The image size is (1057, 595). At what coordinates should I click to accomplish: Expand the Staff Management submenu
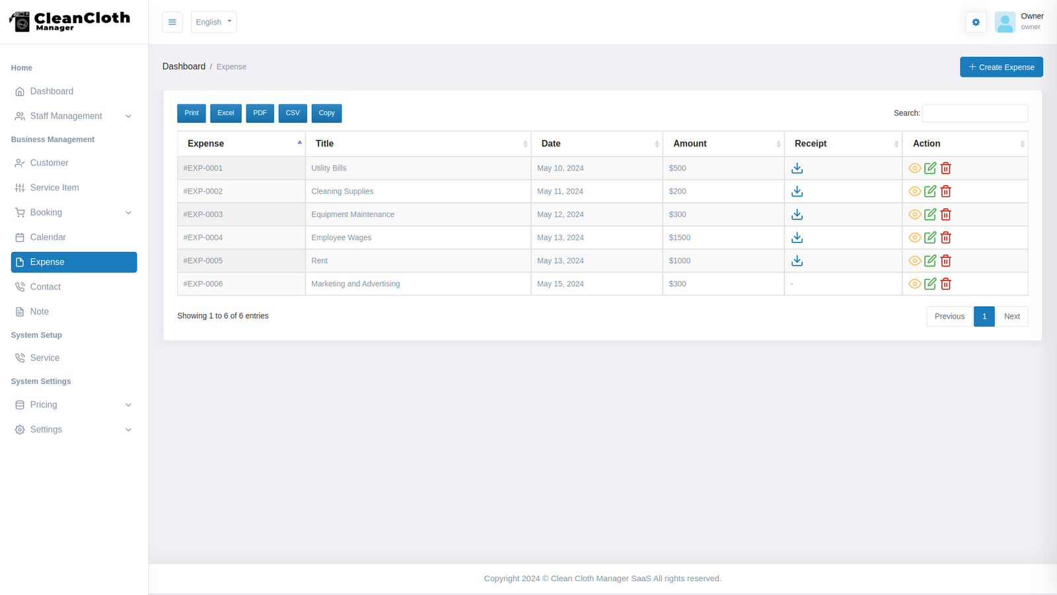tap(73, 116)
